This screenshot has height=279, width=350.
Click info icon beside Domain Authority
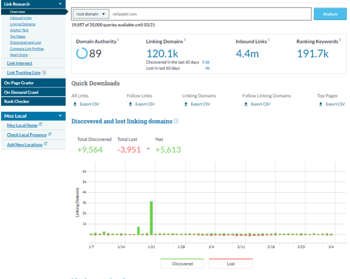(x=118, y=40)
